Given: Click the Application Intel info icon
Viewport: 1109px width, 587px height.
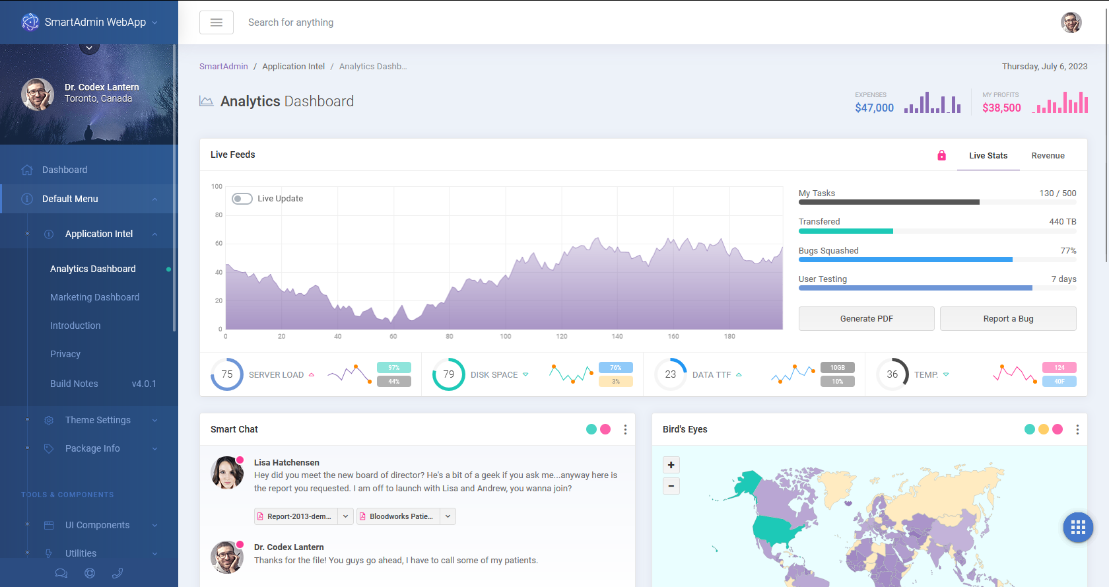Looking at the screenshot, I should [x=49, y=234].
